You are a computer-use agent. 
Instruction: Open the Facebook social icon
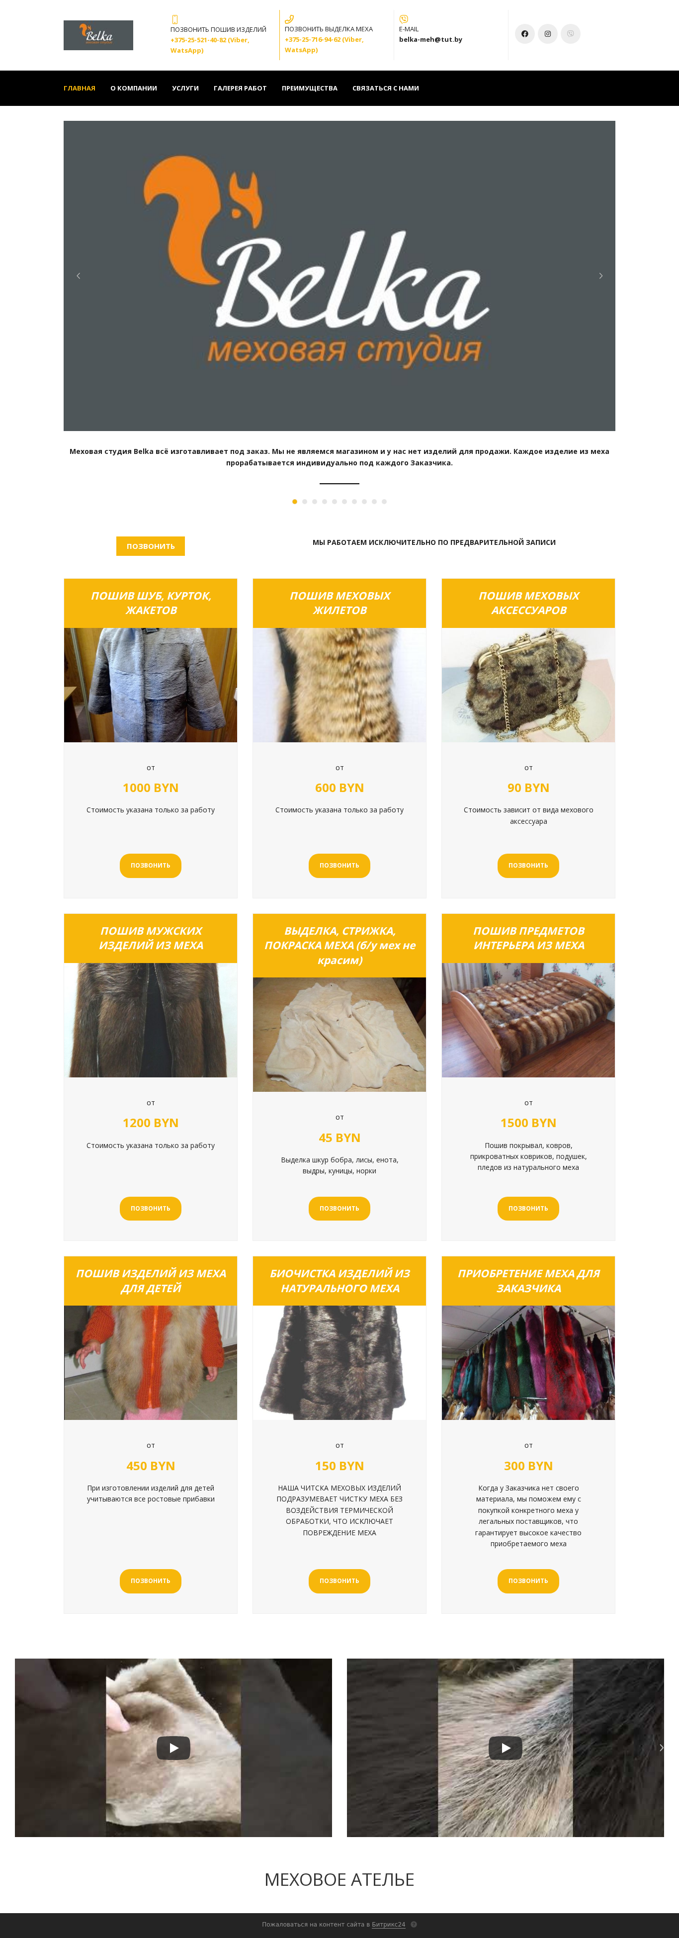525,34
